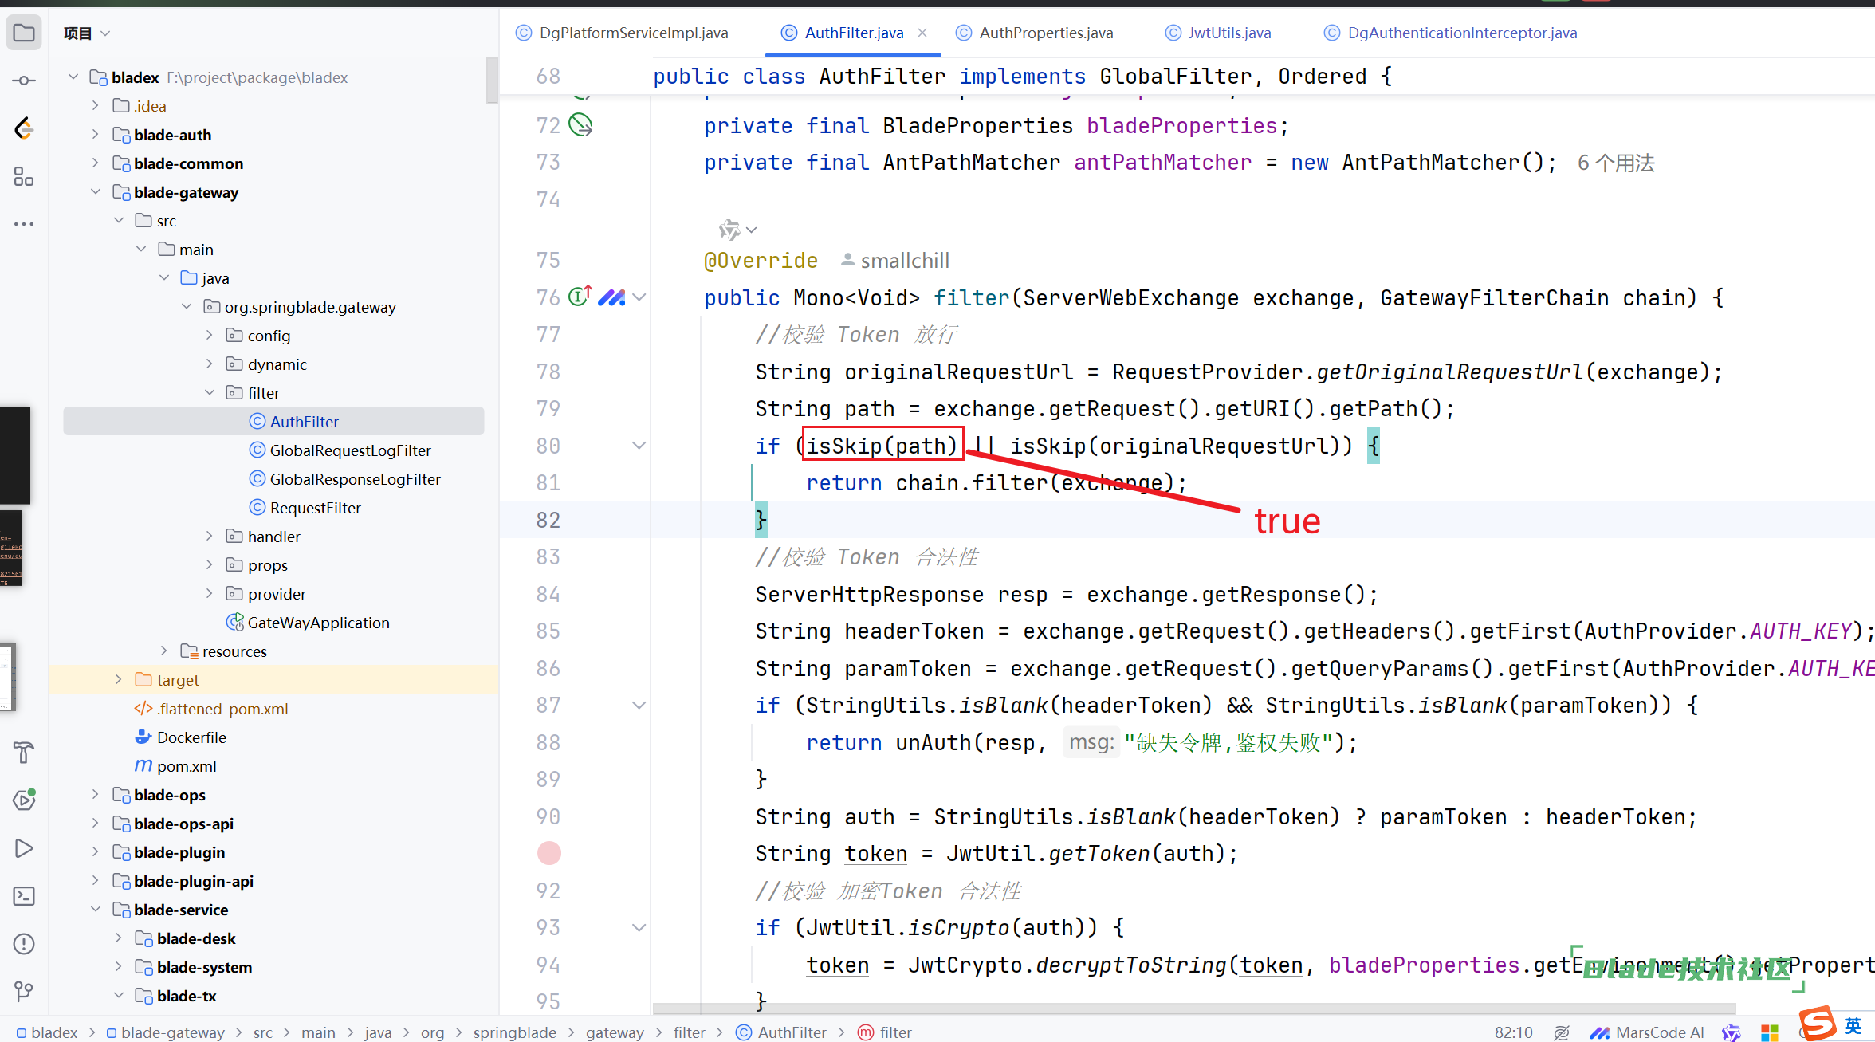This screenshot has height=1042, width=1875.
Task: Collapse the filter package
Action: 210,393
